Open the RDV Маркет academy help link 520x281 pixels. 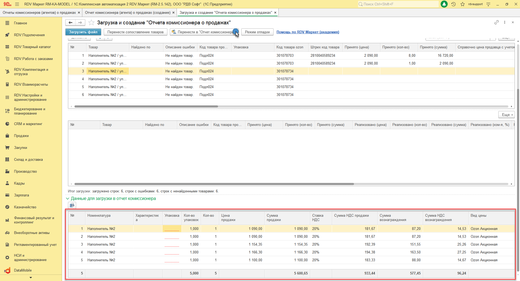[308, 32]
